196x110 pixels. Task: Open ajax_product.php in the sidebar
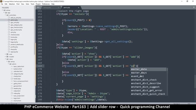[16, 30]
